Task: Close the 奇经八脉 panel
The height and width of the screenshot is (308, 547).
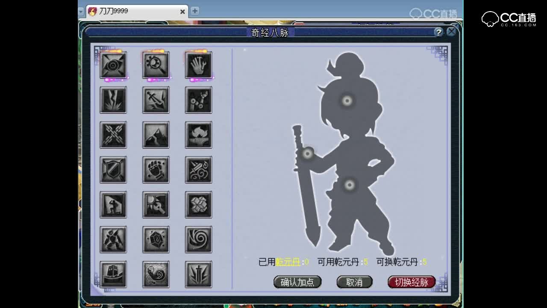Action: 451,32
